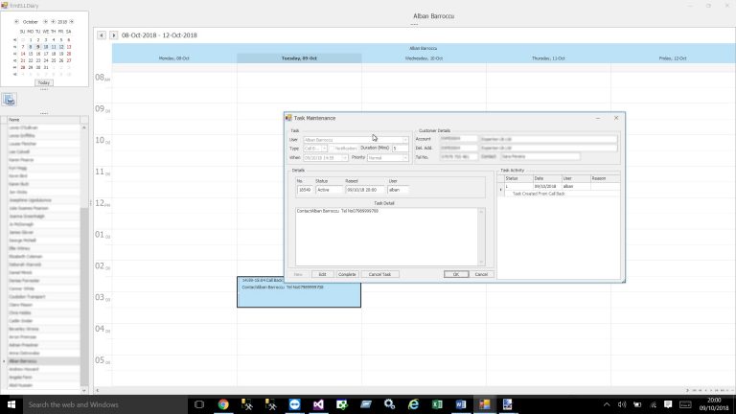
Task: Open Google Chrome from the taskbar
Action: tap(222, 404)
